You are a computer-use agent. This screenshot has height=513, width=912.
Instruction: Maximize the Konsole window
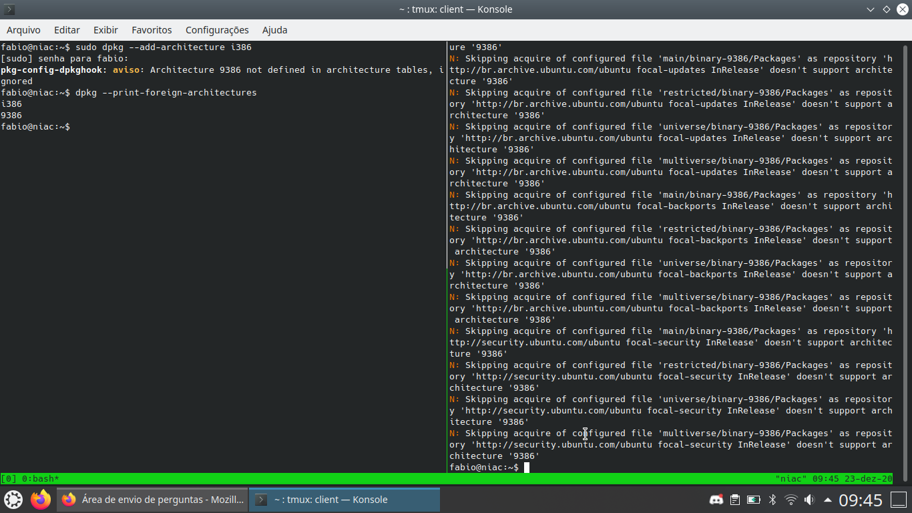(x=887, y=9)
